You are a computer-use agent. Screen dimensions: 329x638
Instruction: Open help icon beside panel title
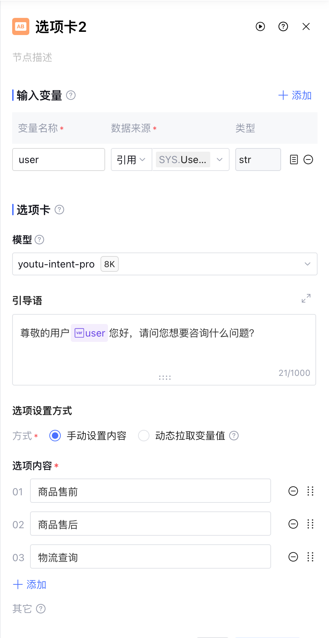(x=283, y=26)
